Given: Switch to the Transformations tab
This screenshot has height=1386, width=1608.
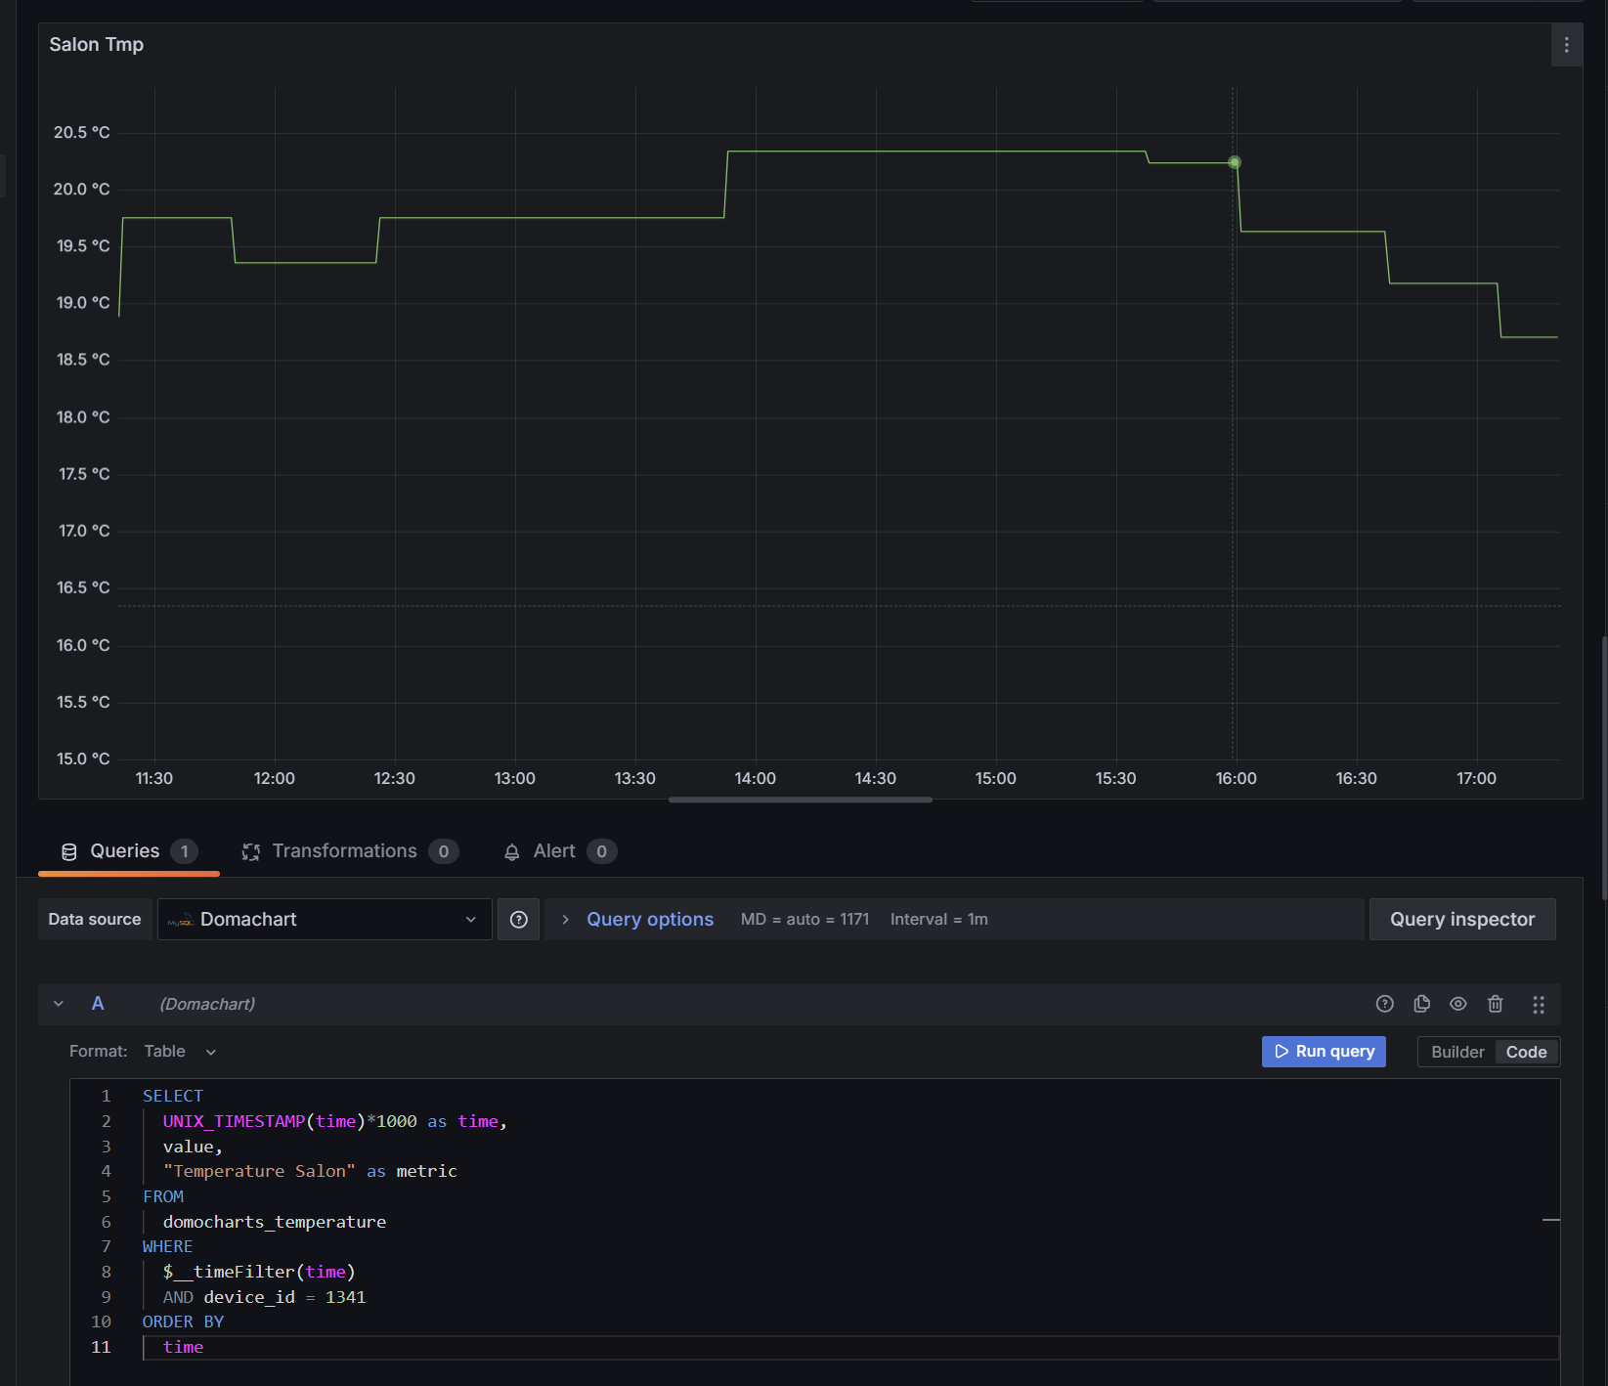Looking at the screenshot, I should (349, 851).
